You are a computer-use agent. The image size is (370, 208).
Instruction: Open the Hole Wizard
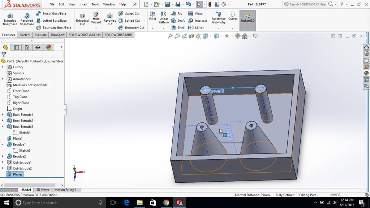96,18
